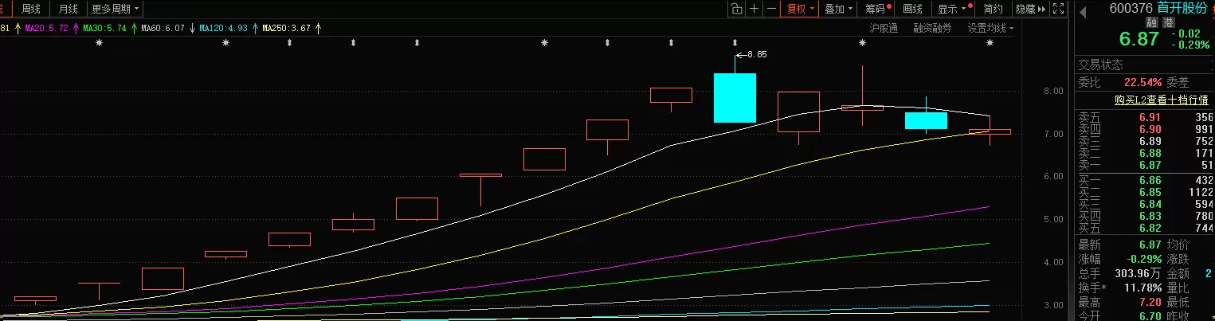Open the 叠加 overlay dropdown

point(838,9)
